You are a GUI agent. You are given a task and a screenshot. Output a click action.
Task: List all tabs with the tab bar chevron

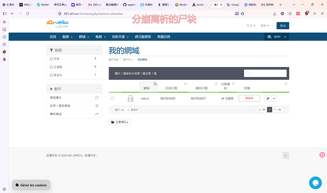[x=294, y=5]
